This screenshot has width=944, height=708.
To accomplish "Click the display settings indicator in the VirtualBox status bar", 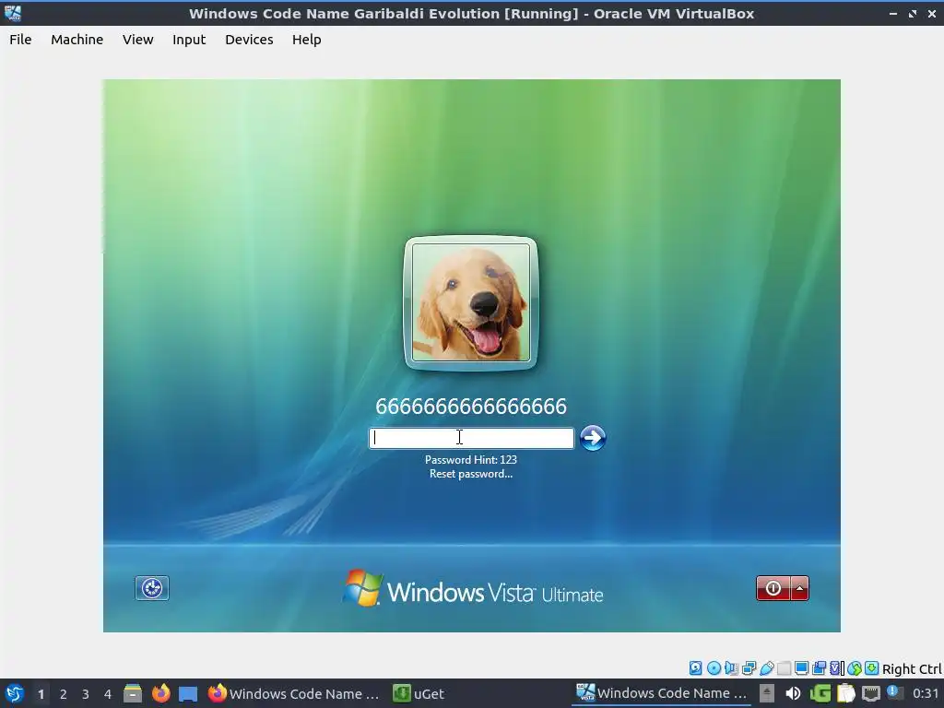I will point(801,668).
